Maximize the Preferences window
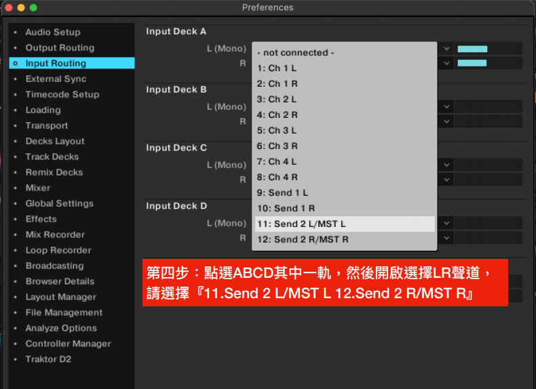 click(33, 7)
